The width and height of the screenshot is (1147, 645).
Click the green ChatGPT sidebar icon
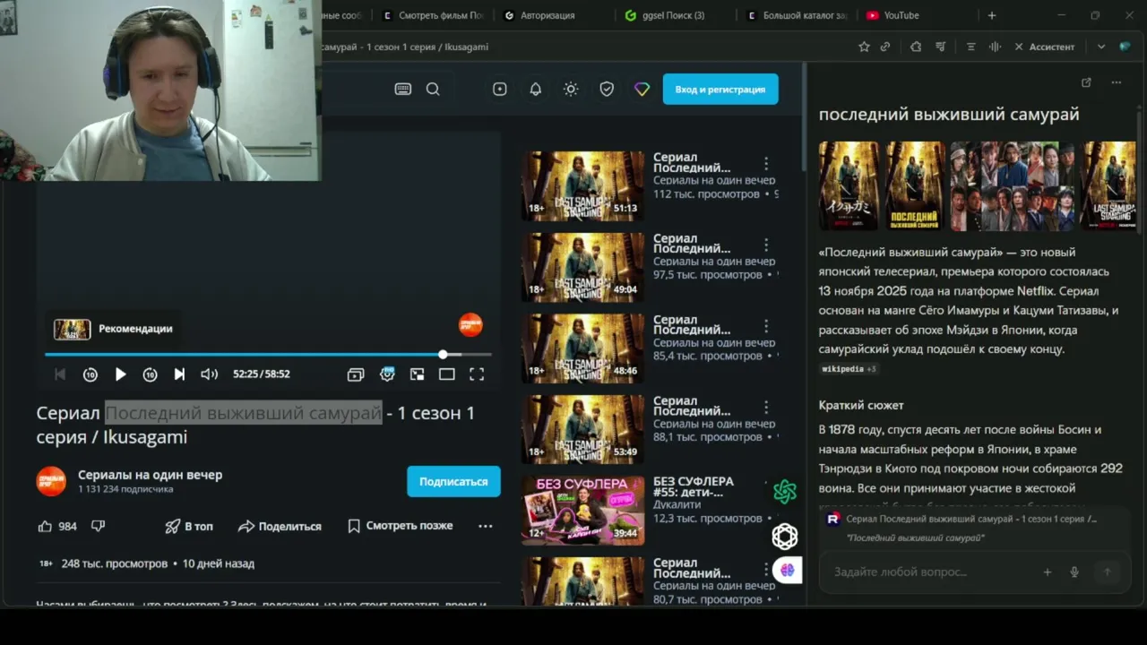[x=785, y=491]
